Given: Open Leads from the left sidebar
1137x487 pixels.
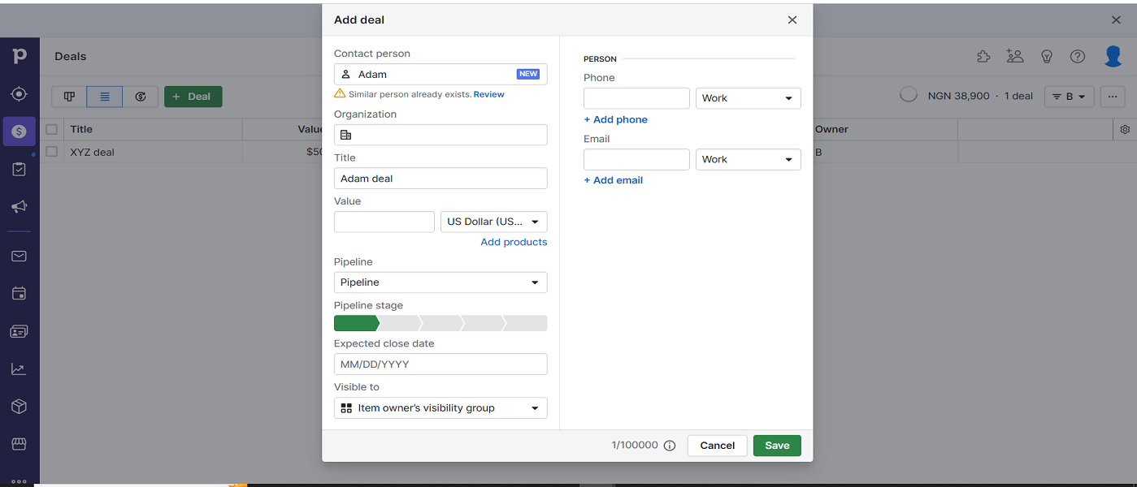Looking at the screenshot, I should point(19,94).
